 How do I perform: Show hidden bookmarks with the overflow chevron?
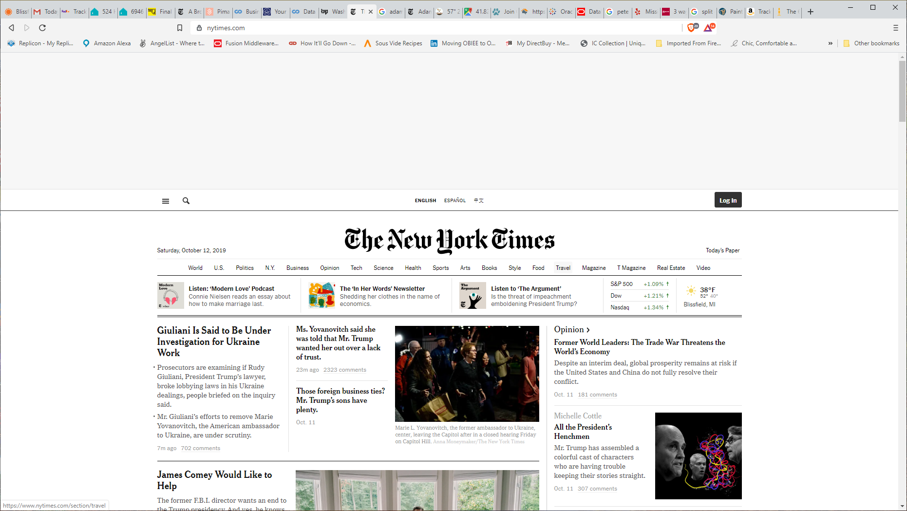point(831,43)
